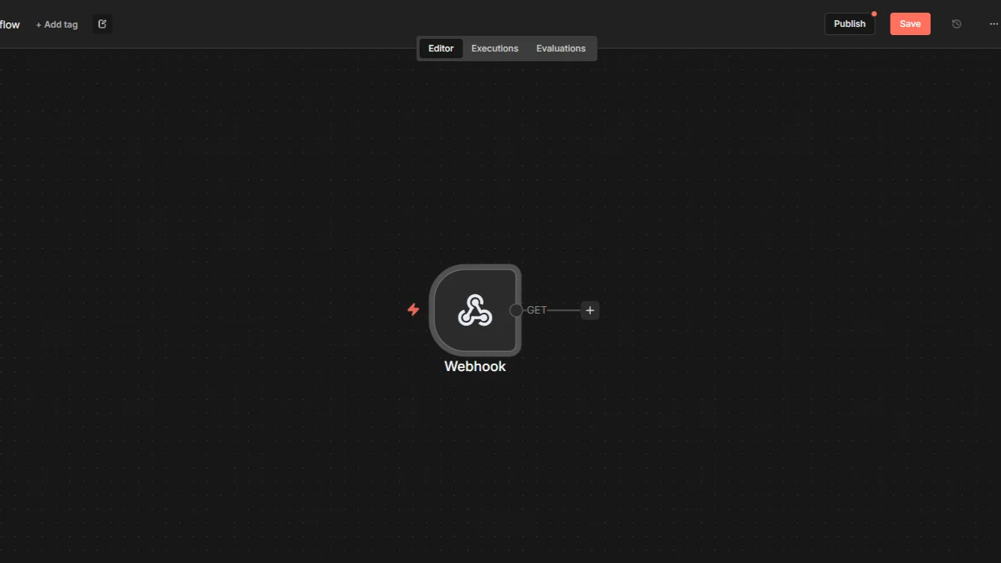Click the edit description icon beside Add tag
Screen dimensions: 1001x563
pyautogui.click(x=102, y=24)
